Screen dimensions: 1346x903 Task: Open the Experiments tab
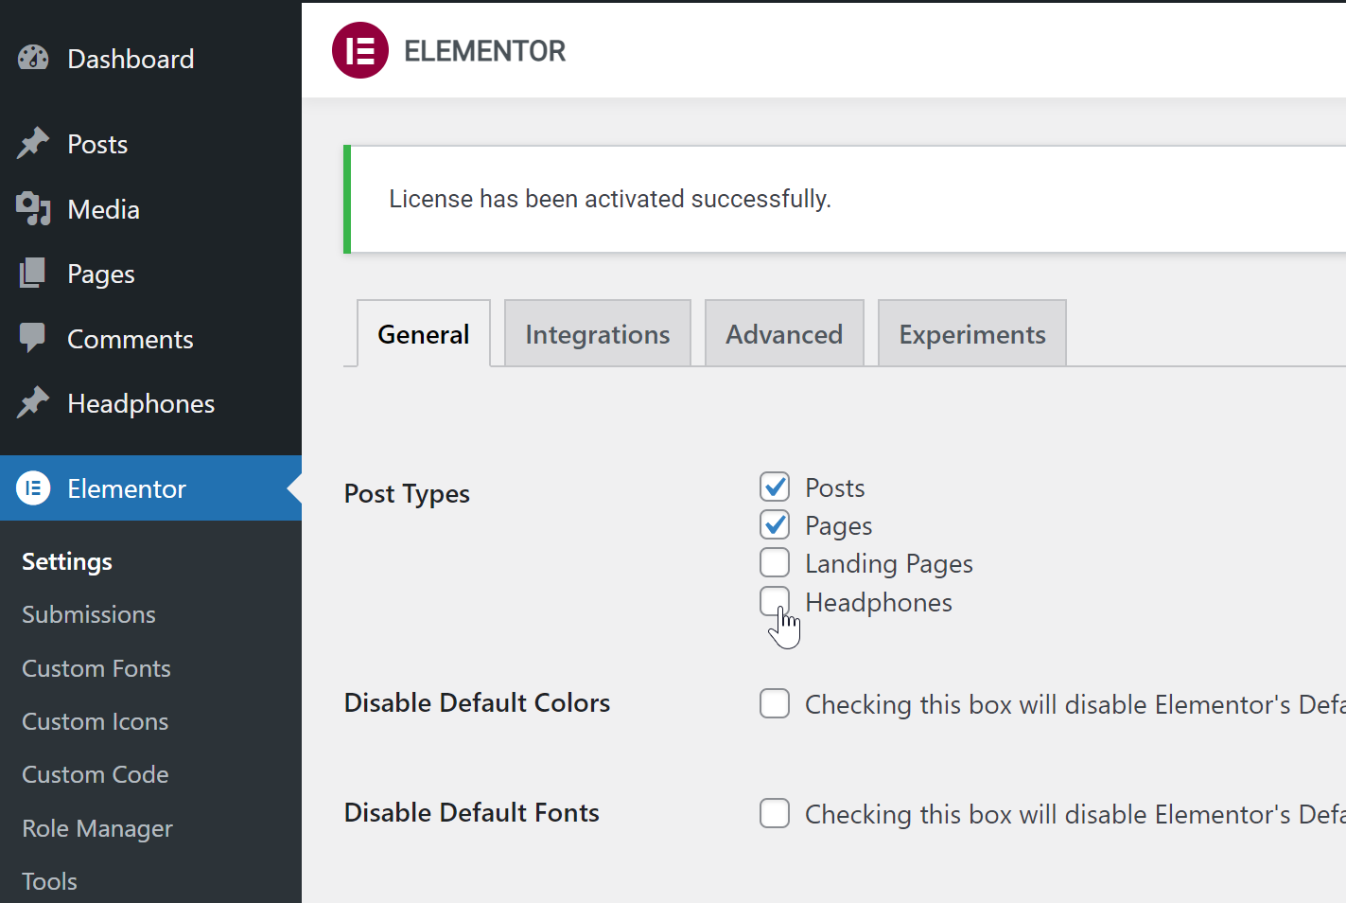[972, 333]
